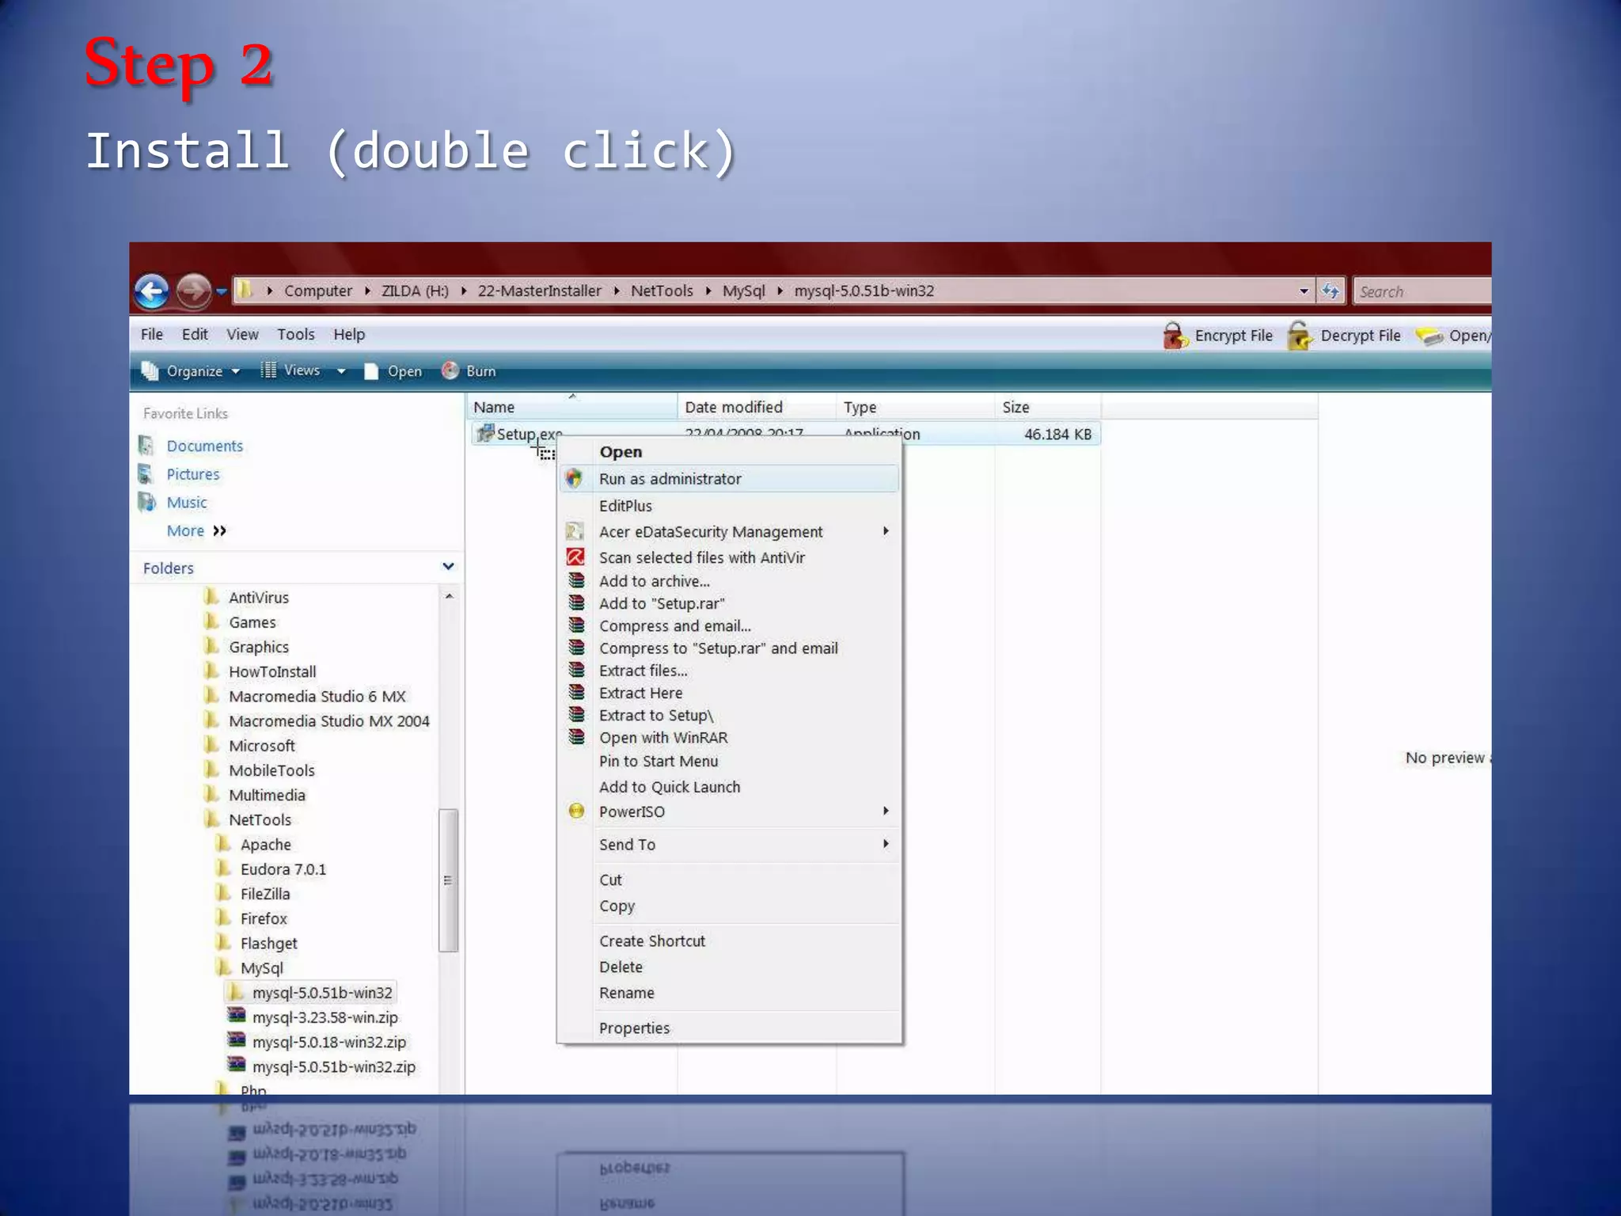1621x1216 pixels.
Task: Click the Decrypt File button label
Action: 1361,336
